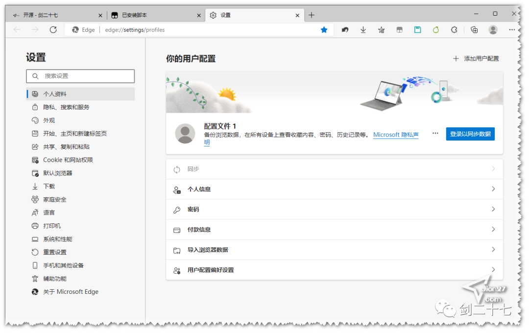Viewport: 529px width, 333px height.
Task: Open 默认浏览器 settings
Action: 81,173
